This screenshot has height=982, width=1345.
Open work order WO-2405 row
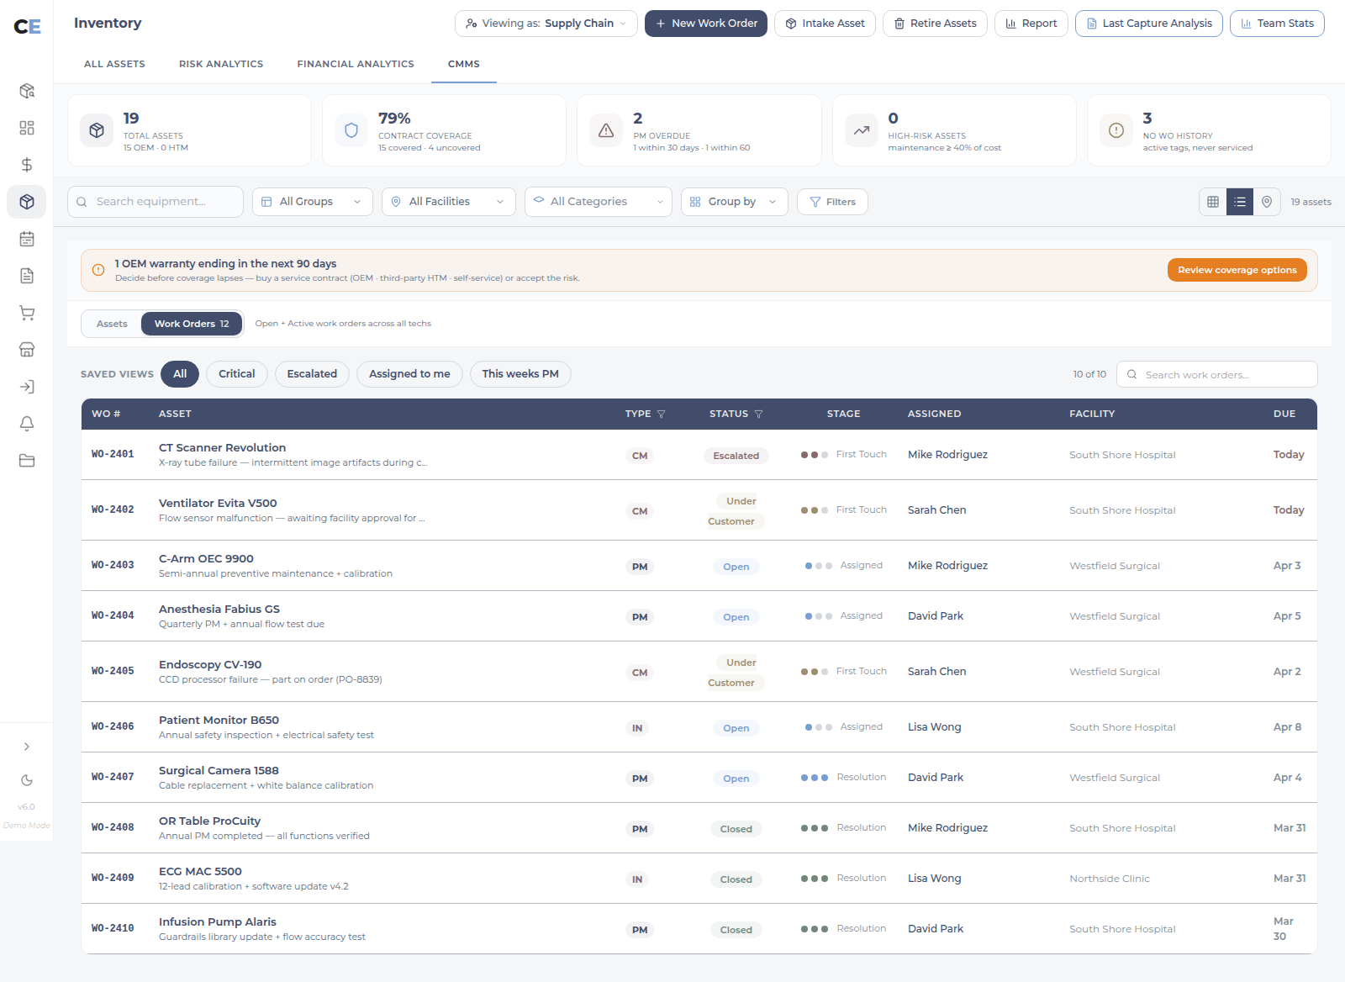(x=699, y=672)
